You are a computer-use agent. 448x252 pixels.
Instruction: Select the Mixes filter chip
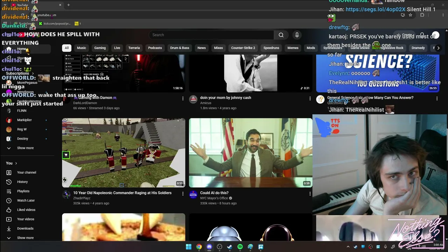click(x=218, y=48)
